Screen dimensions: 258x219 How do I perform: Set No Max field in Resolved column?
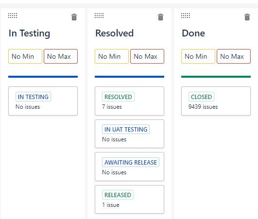tap(147, 56)
